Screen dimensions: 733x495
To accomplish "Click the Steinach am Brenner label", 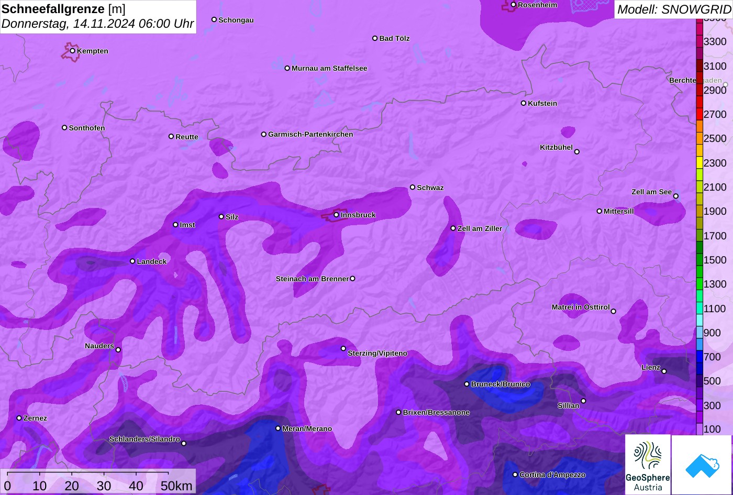I will [312, 279].
